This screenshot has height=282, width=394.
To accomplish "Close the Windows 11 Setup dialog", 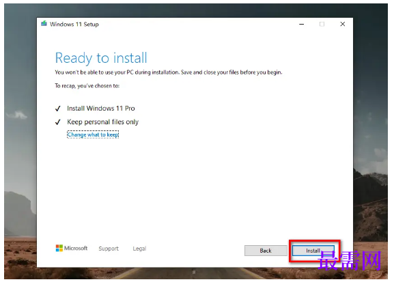I will (x=342, y=24).
